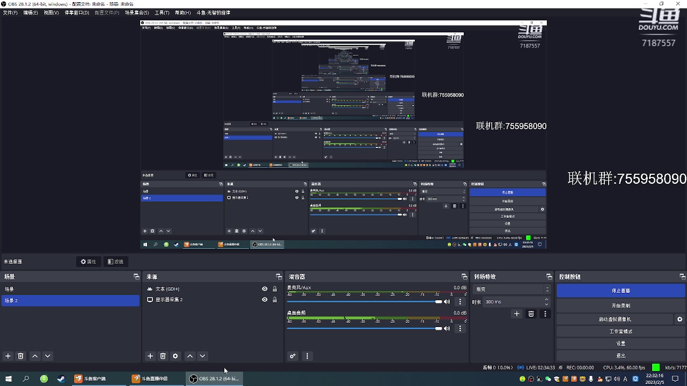Toggle visibility of 显示器采集 2 source

(x=265, y=300)
